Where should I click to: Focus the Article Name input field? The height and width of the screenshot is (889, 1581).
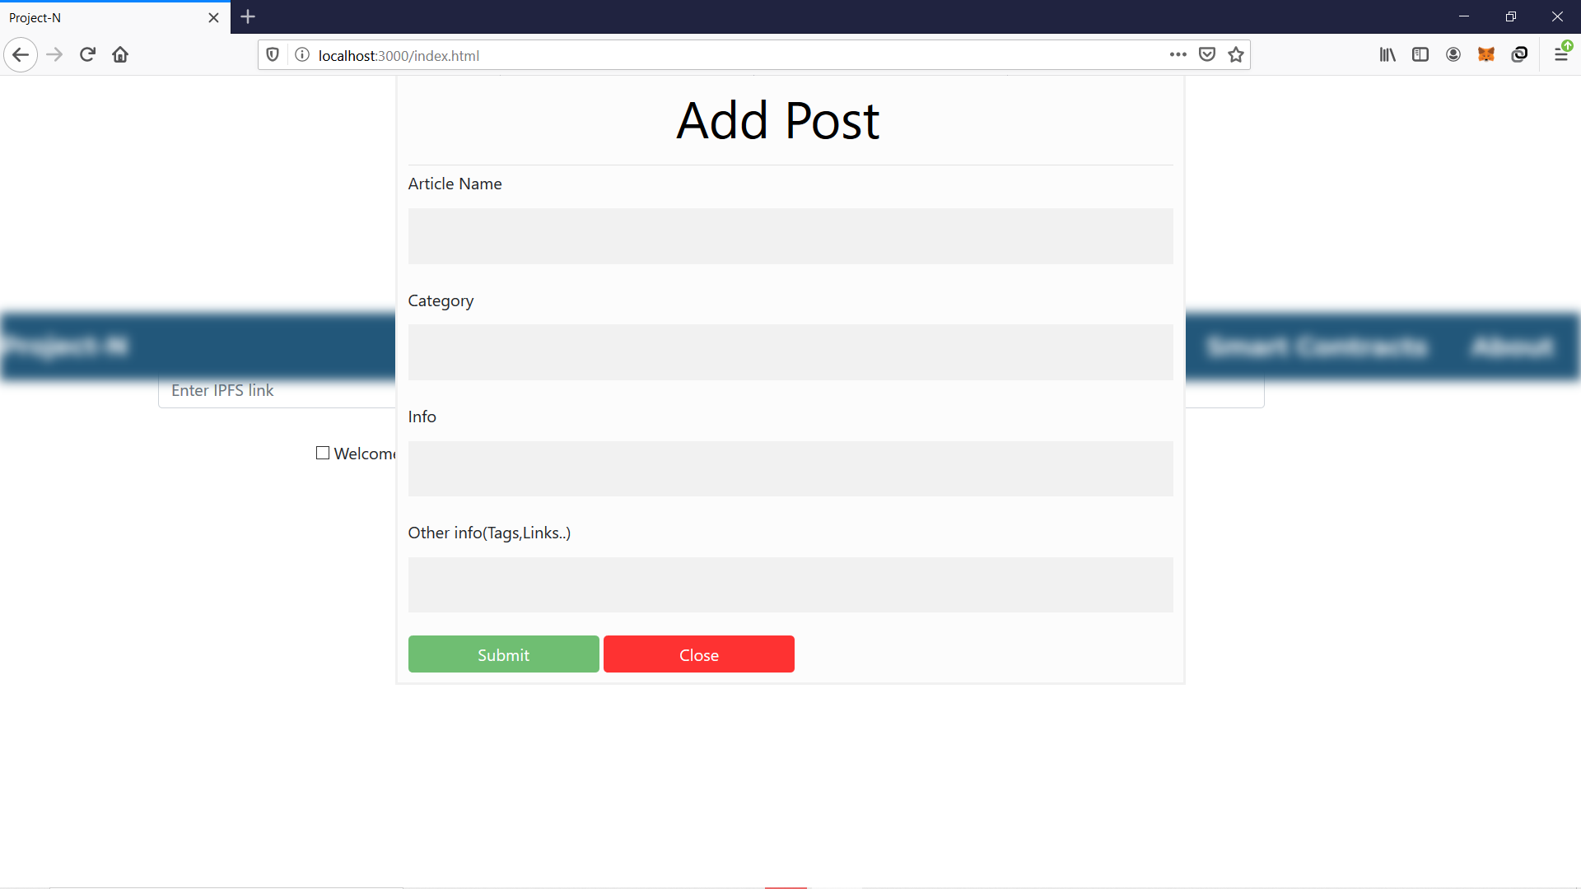(x=790, y=236)
